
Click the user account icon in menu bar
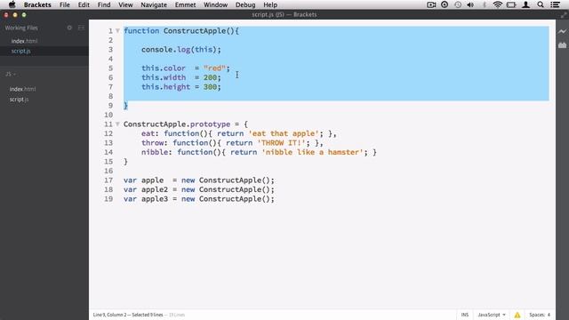coord(525,4)
